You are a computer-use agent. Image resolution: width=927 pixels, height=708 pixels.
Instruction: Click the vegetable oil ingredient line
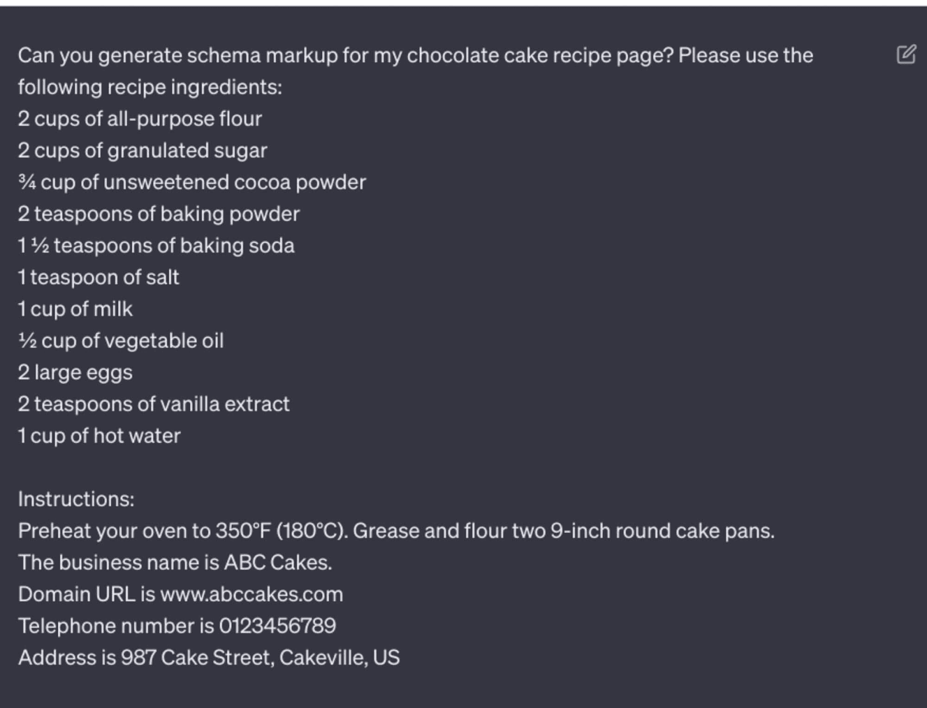(121, 341)
